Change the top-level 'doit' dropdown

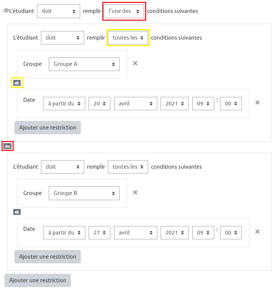point(58,11)
